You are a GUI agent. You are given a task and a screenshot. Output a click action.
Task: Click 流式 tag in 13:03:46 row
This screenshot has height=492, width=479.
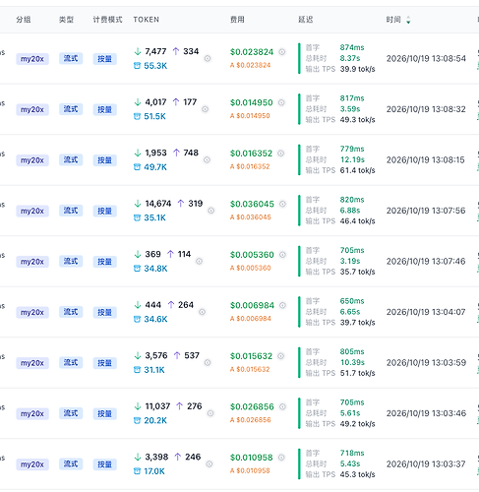[71, 413]
